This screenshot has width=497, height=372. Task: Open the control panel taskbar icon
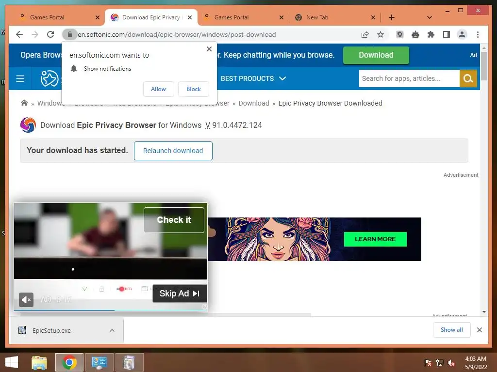click(x=99, y=362)
